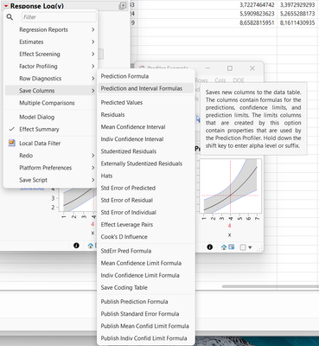Select Std Error of Residual
319x346 pixels.
[146, 200]
